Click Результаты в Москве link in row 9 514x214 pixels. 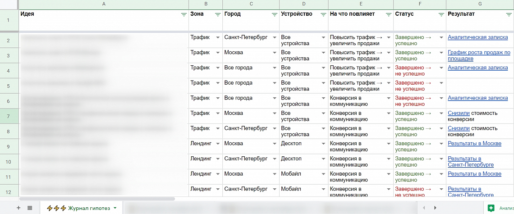click(x=474, y=144)
